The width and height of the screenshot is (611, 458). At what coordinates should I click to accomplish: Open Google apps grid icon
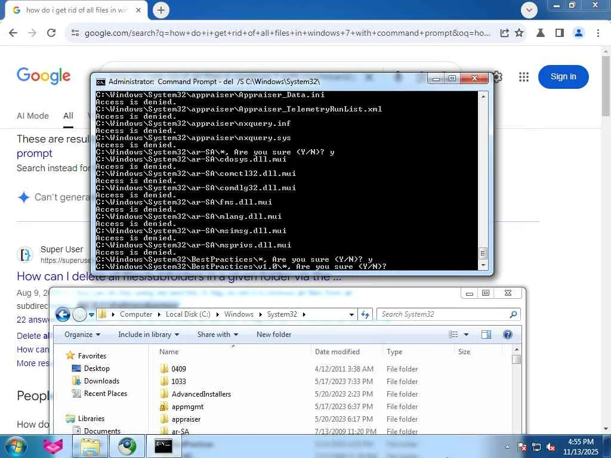524,77
